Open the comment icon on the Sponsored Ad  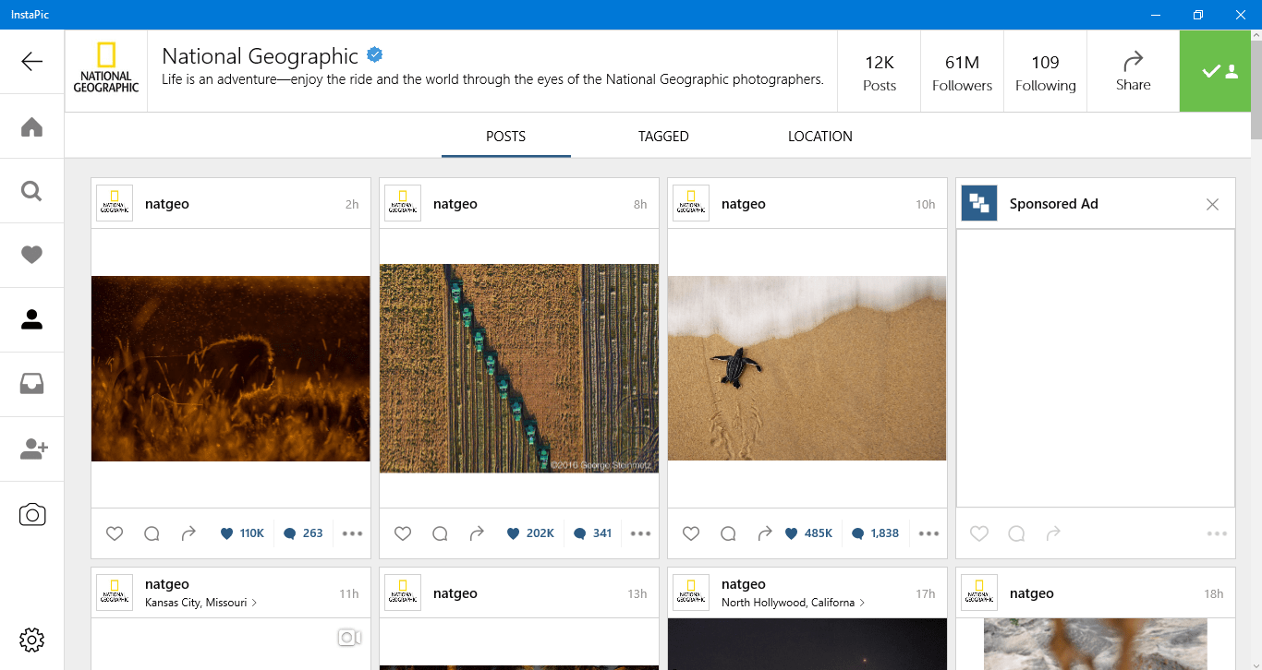coord(1016,533)
